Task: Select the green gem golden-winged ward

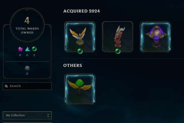Action: (x=80, y=89)
